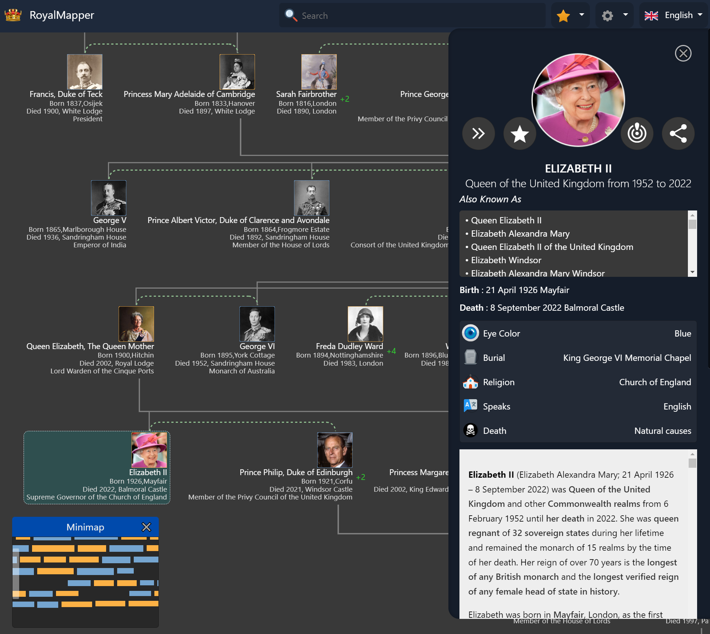The height and width of the screenshot is (634, 710).
Task: Expand the +4 relations of Freda Dudley Ward
Action: tap(391, 352)
